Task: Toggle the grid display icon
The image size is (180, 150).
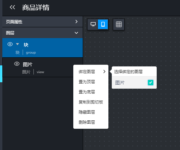Action: [119, 24]
